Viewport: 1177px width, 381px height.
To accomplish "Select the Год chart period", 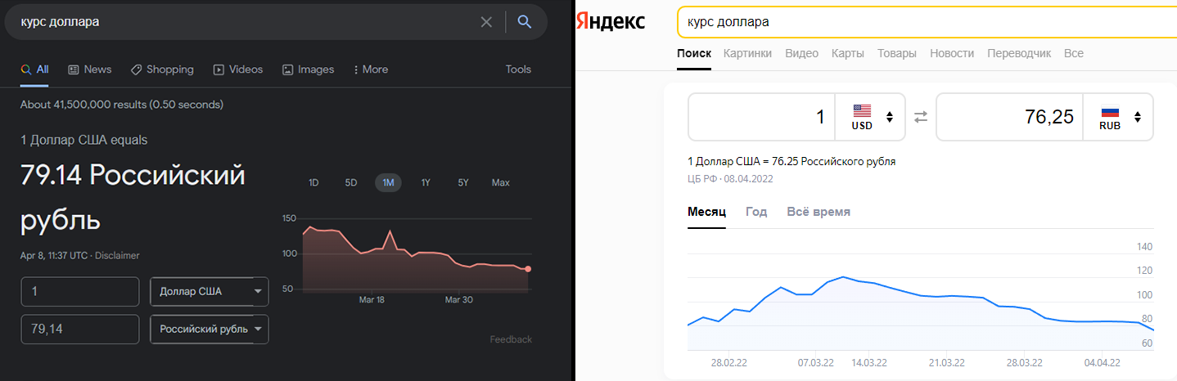I will point(756,212).
